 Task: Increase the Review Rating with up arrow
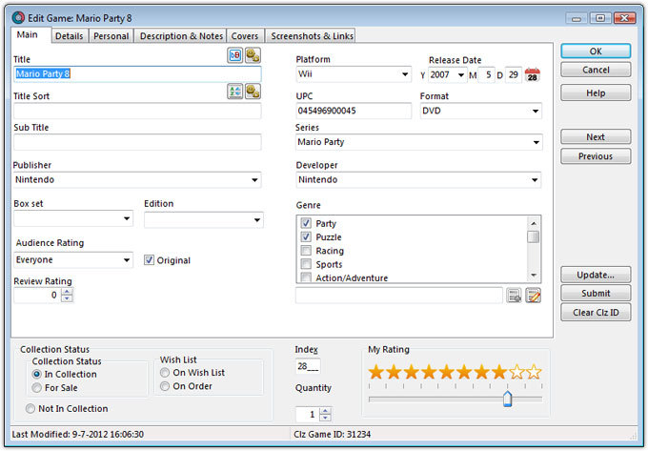click(67, 292)
